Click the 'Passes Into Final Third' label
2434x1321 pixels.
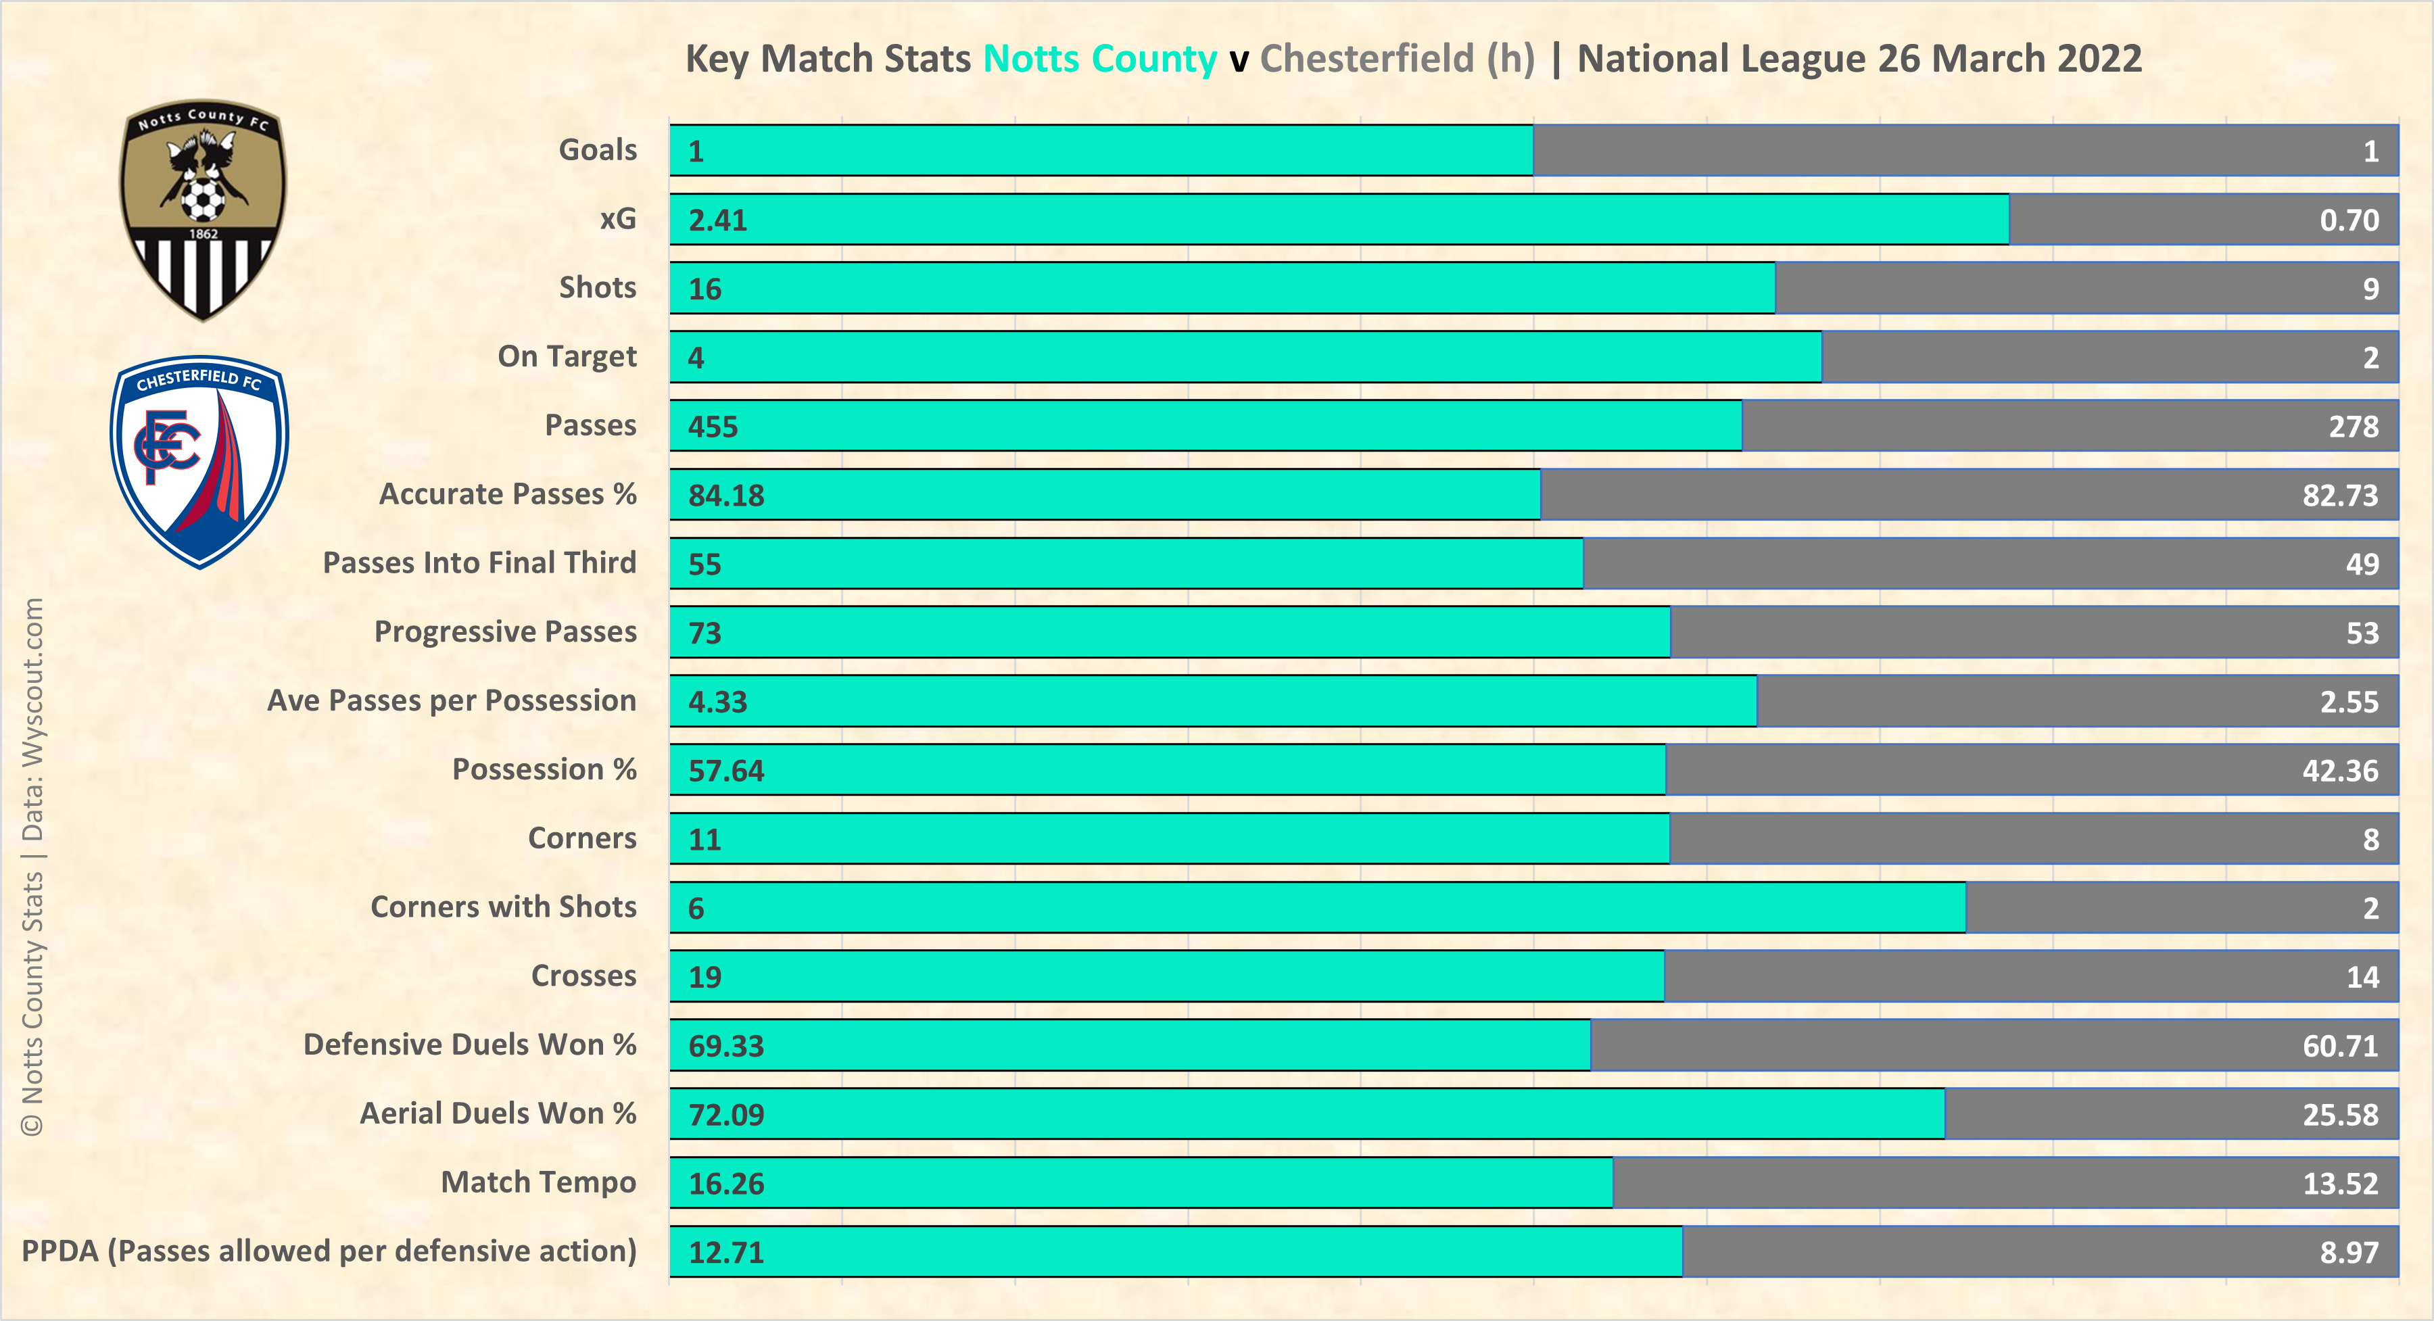[479, 563]
